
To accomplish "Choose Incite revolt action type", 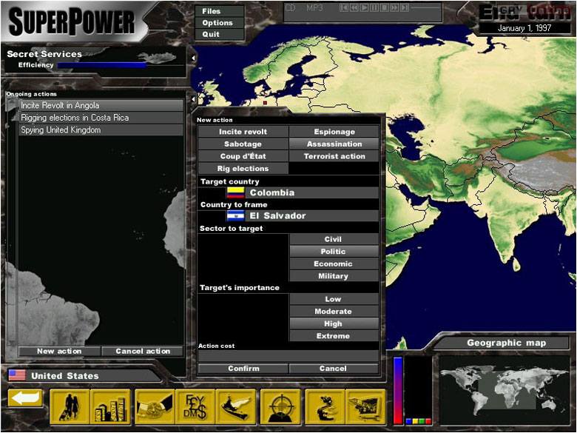I will click(x=243, y=132).
